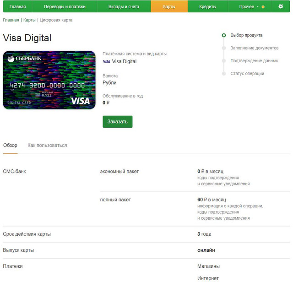Click the Visa Digital page heading

pos(27,38)
